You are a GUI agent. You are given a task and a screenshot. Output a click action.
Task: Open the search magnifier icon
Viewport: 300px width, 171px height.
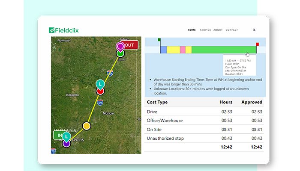[254, 30]
